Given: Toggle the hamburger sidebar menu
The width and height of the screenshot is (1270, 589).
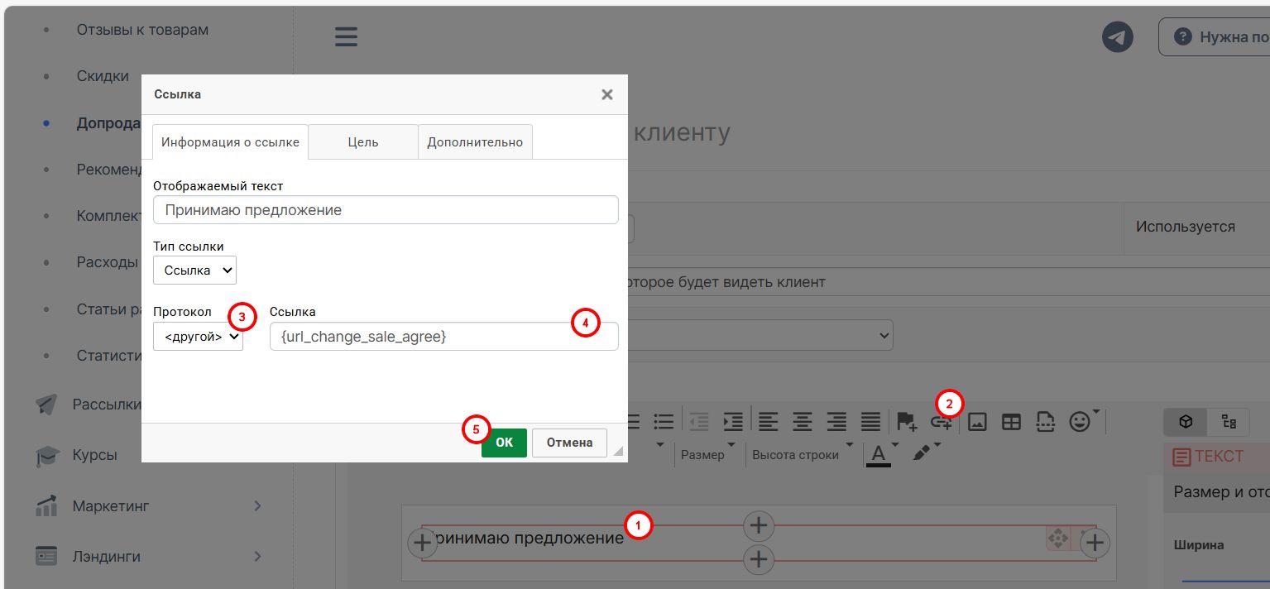Looking at the screenshot, I should coord(346,37).
